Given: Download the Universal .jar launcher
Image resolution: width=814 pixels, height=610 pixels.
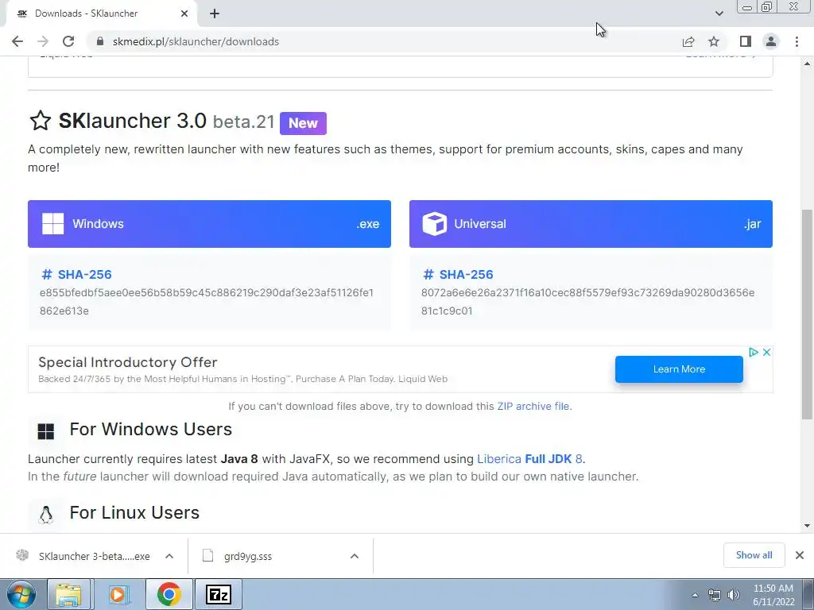Looking at the screenshot, I should point(591,223).
